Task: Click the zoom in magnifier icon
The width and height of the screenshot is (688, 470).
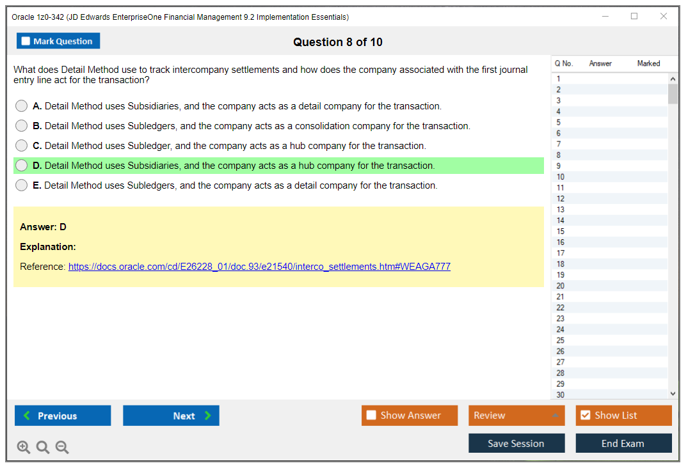Action: point(24,448)
